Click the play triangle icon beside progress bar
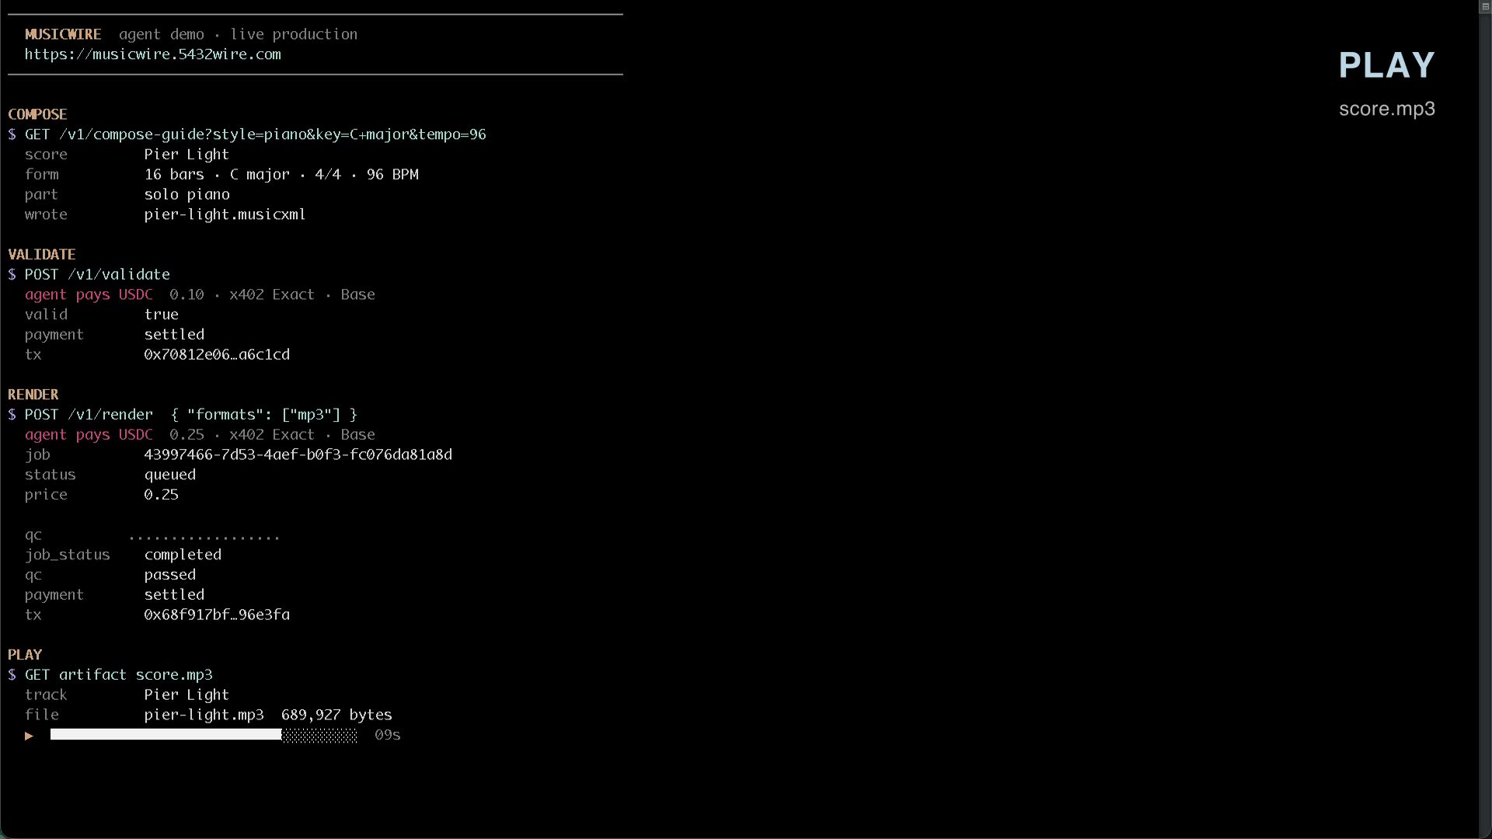This screenshot has width=1492, height=839. tap(29, 736)
